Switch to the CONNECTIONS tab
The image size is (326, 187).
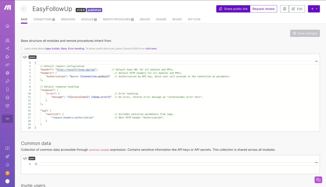44,19
